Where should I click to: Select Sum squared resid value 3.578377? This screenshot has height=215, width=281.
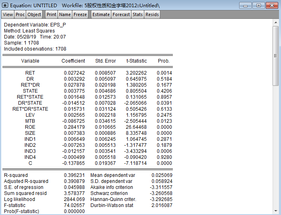click(x=74, y=193)
